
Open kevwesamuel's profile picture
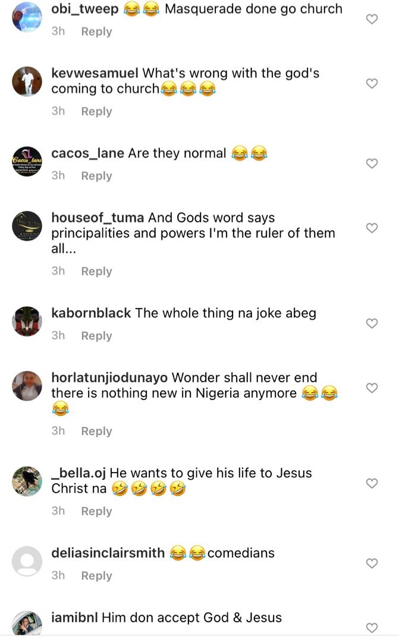[27, 81]
